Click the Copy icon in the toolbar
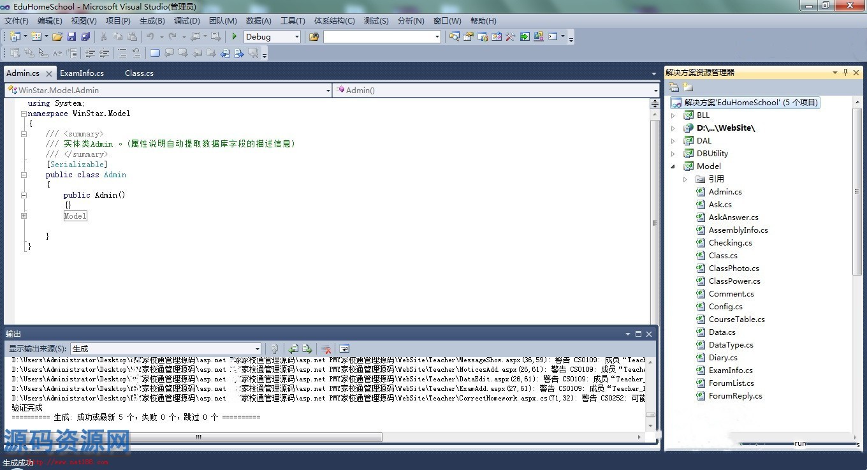Image resolution: width=867 pixels, height=470 pixels. [x=118, y=36]
